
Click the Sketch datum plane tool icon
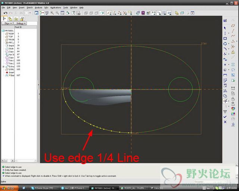pyautogui.click(x=233, y=25)
